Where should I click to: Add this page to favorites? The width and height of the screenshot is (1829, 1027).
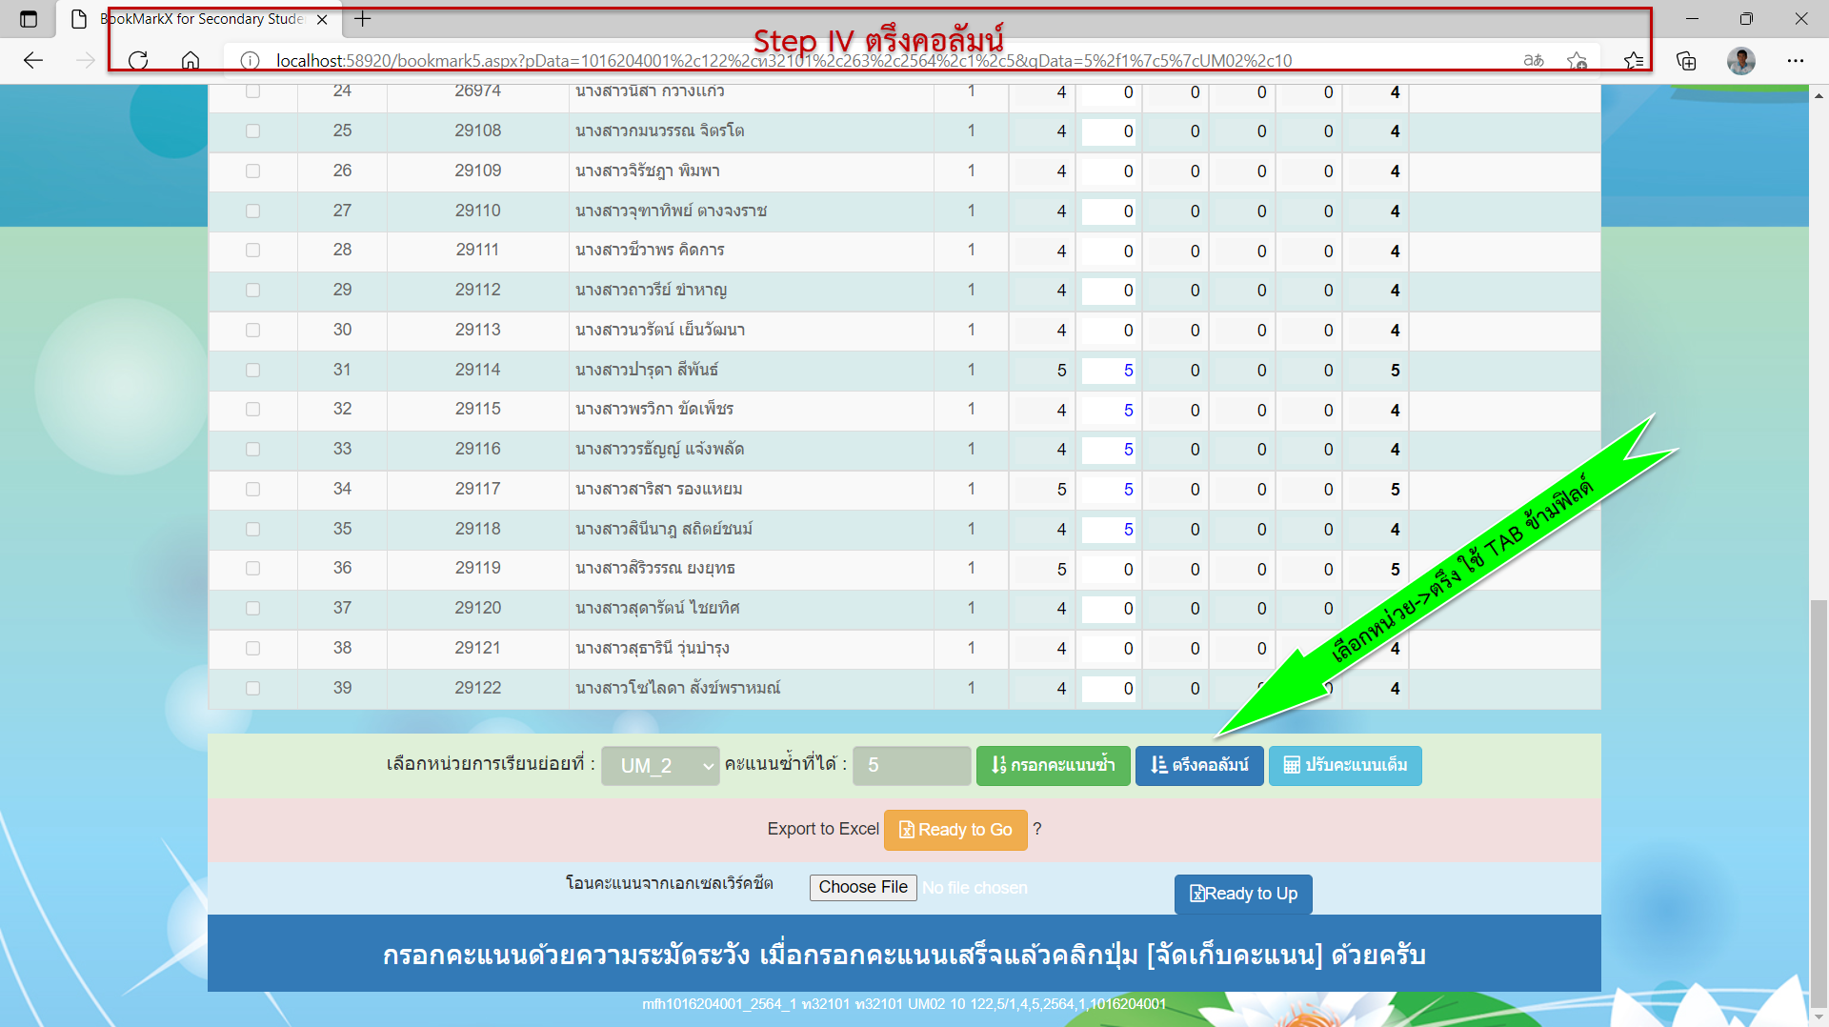(1578, 61)
